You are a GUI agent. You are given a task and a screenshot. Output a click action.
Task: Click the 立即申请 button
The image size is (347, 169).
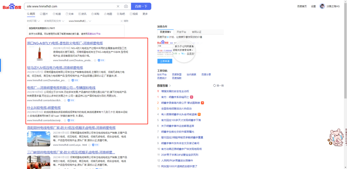[165, 61]
